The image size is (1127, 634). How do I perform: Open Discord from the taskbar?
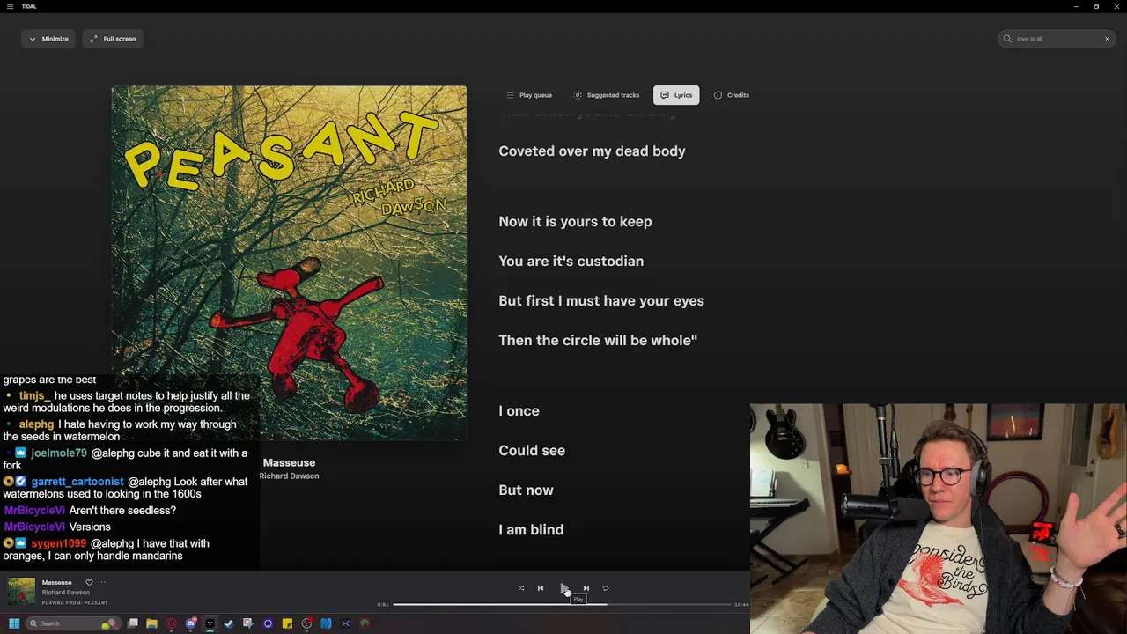pyautogui.click(x=190, y=623)
